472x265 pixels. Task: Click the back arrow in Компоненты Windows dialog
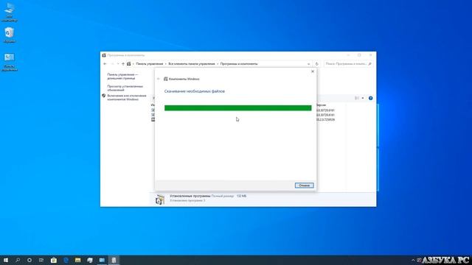[x=159, y=79]
